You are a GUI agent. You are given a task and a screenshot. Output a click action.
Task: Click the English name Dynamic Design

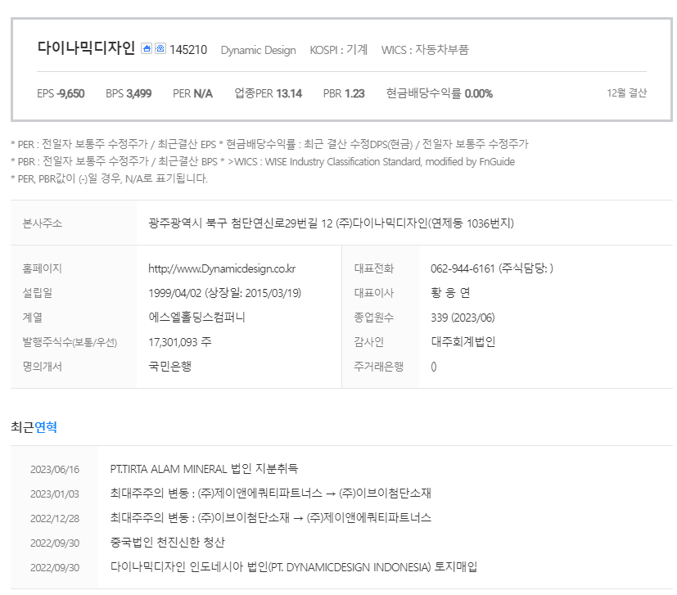[258, 50]
